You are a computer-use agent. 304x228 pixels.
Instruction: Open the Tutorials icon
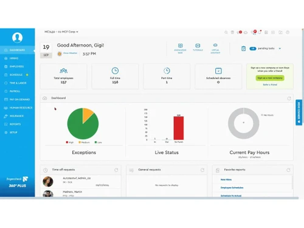(x=198, y=46)
